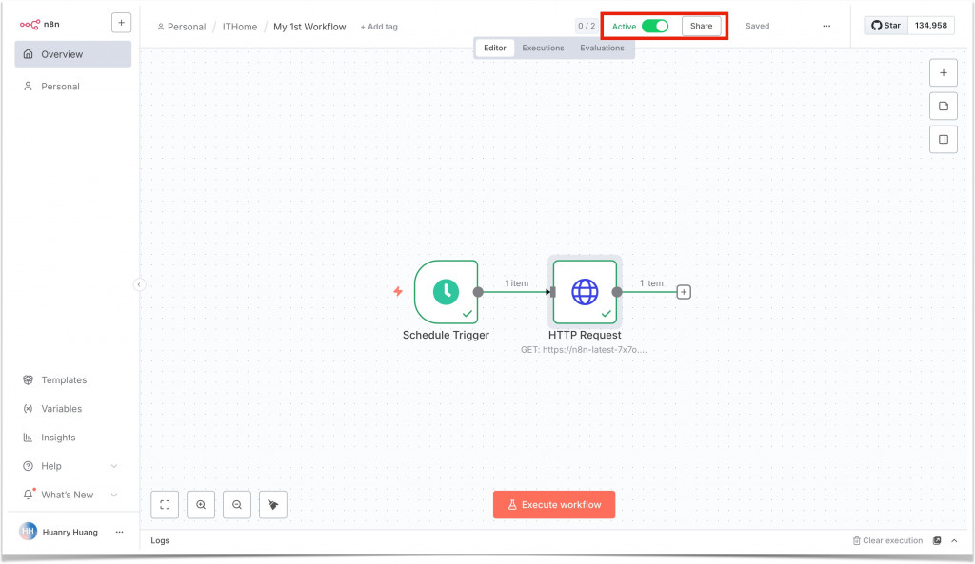Click the ITHome folder breadcrumb
The width and height of the screenshot is (975, 564).
pos(240,27)
